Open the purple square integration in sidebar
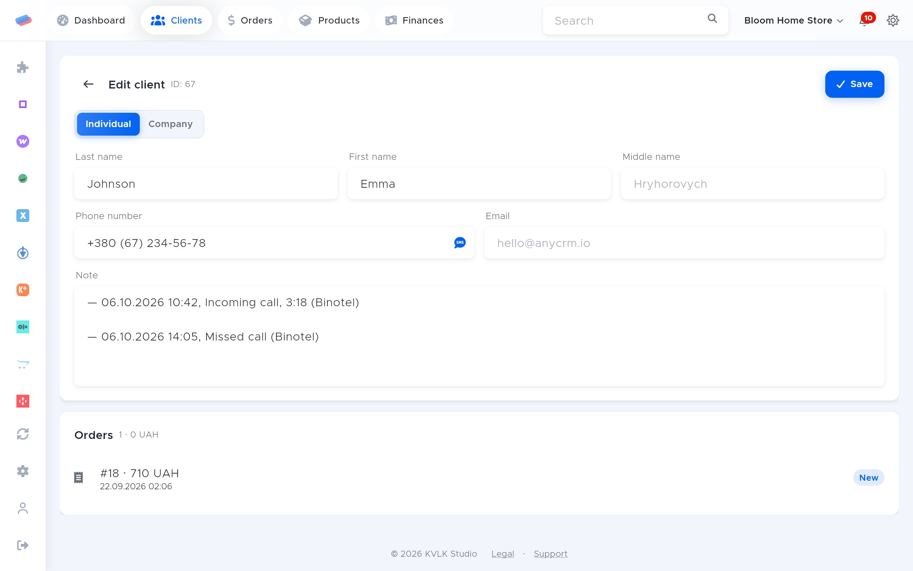 coord(22,104)
